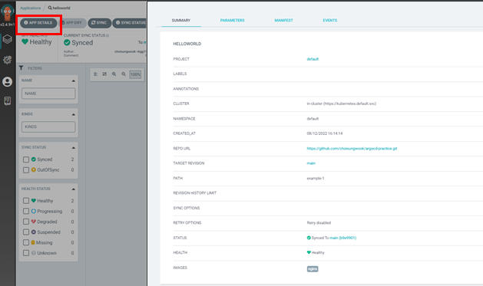Click the compact nodes layout icon
Viewport: 483px width, 286px height.
pos(96,74)
